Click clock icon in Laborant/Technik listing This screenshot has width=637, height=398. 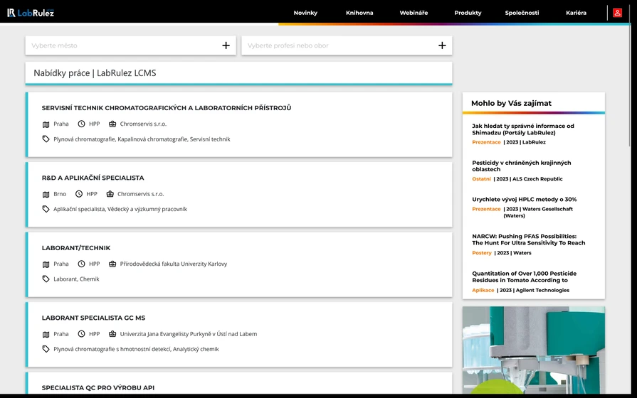point(81,264)
